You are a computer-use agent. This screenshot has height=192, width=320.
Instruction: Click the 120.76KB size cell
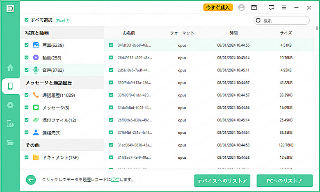click(x=286, y=145)
